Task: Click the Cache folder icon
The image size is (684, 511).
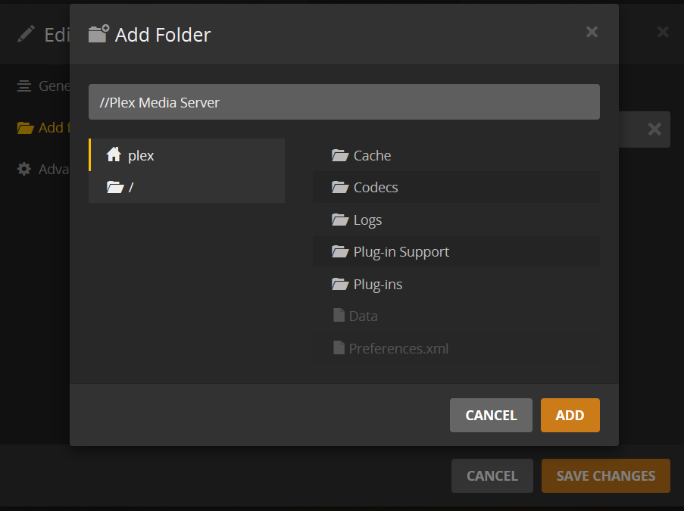Action: [x=339, y=155]
